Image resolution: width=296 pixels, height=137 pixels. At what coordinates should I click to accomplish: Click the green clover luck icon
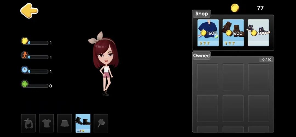pos(25,84)
